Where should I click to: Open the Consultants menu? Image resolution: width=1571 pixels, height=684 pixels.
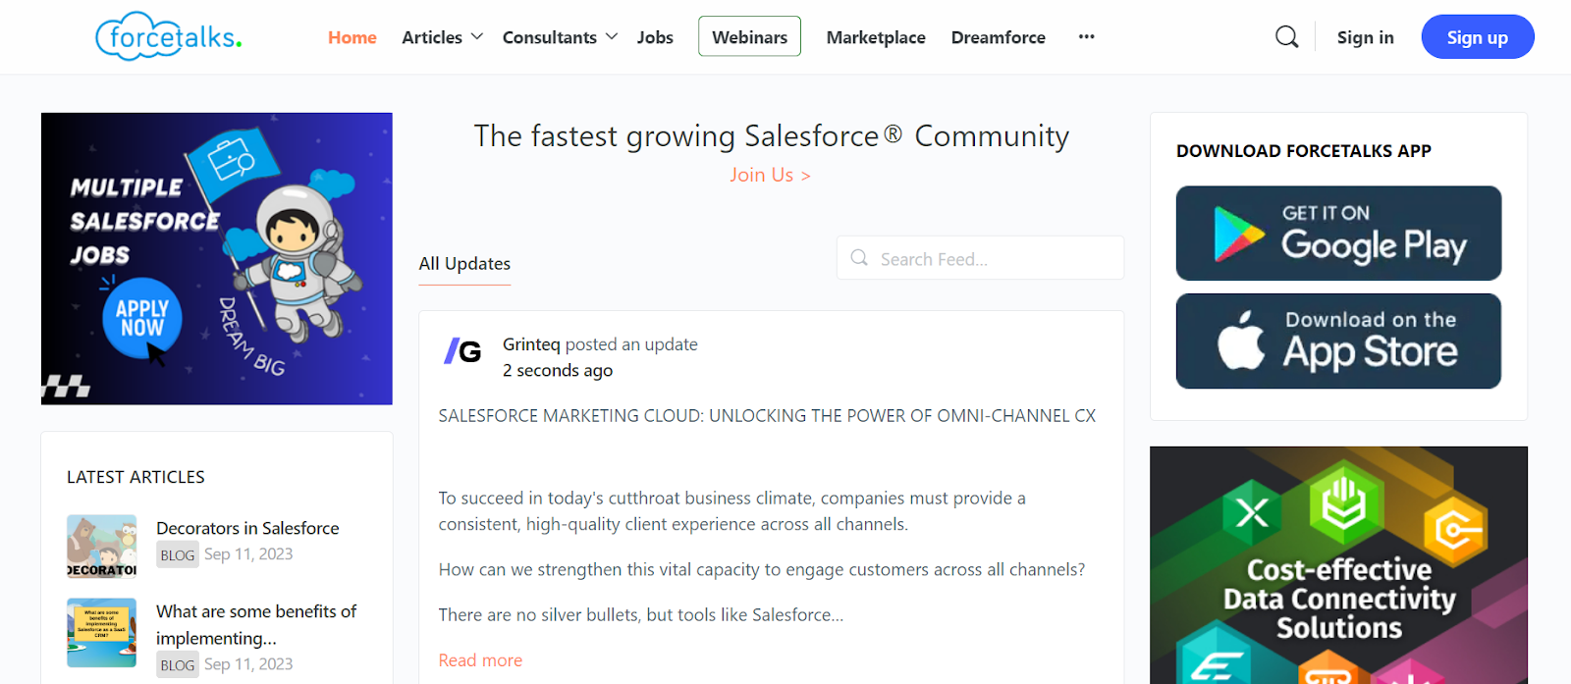tap(550, 37)
